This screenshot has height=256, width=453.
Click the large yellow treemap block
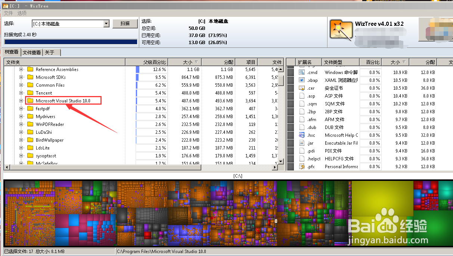pyautogui.click(x=382, y=198)
